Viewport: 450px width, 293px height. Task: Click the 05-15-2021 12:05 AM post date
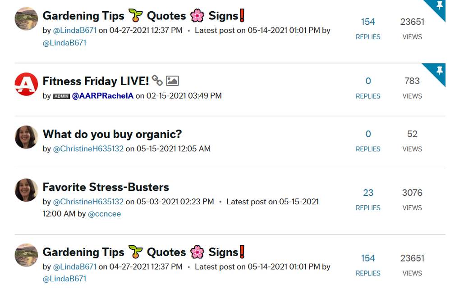[174, 149]
